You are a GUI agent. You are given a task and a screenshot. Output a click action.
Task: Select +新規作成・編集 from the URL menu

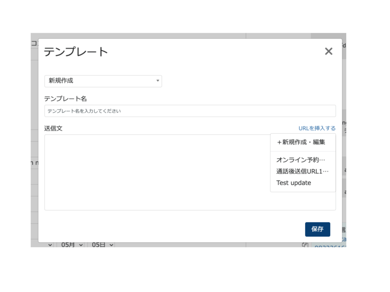coord(301,142)
